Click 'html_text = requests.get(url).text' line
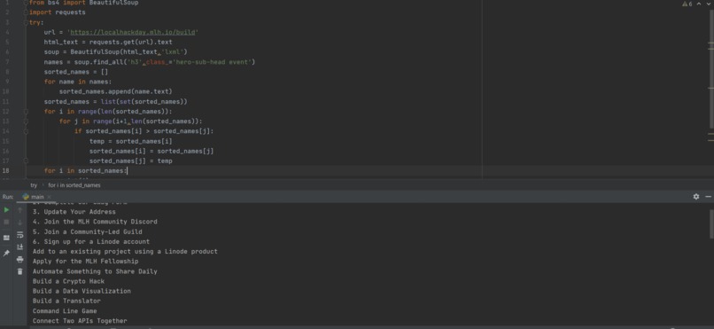 pyautogui.click(x=108, y=42)
